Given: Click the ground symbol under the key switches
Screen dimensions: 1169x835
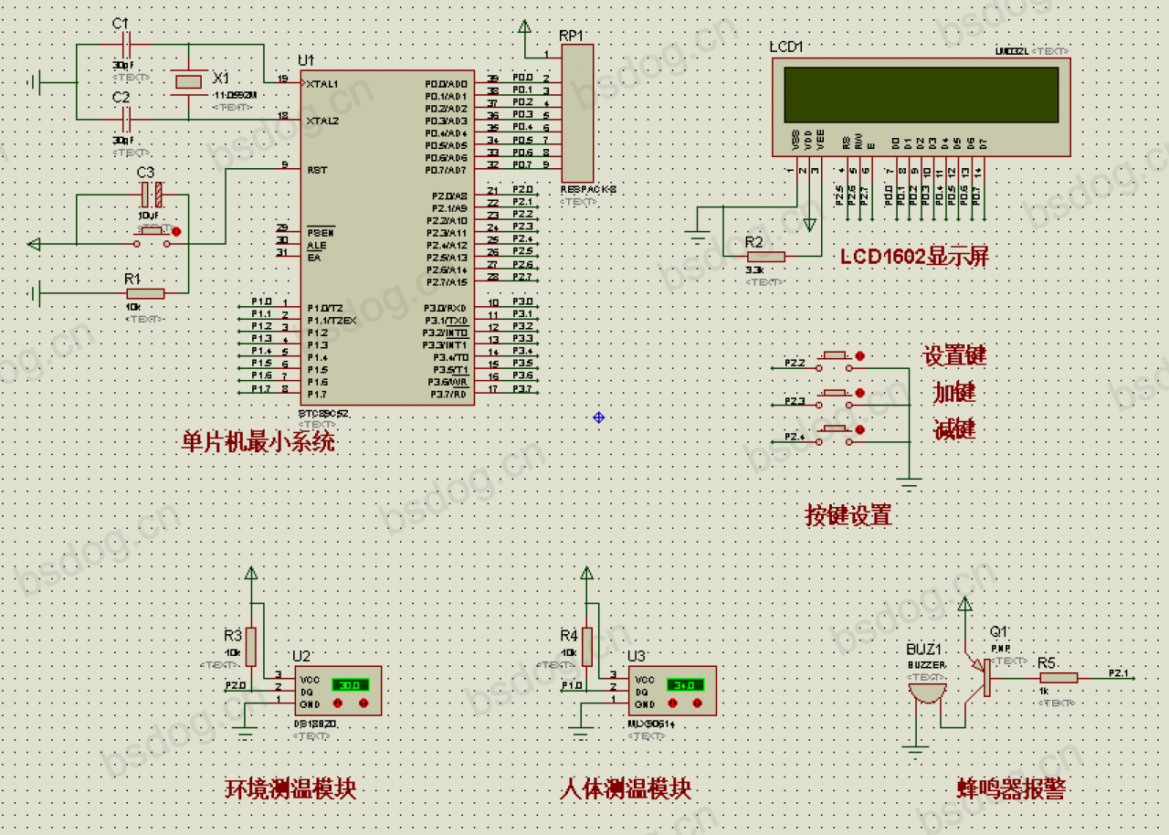Looking at the screenshot, I should click(909, 482).
